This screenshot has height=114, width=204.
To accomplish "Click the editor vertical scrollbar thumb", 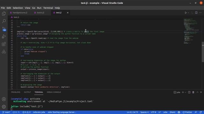I will coord(203,52).
